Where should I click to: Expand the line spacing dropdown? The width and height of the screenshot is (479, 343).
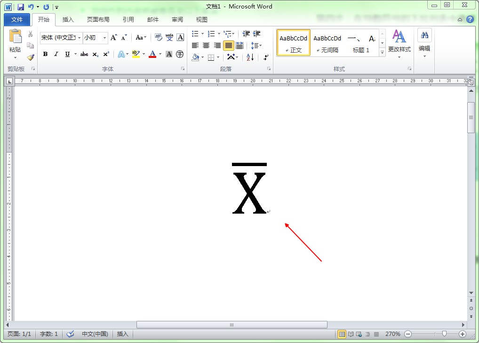[x=260, y=46]
